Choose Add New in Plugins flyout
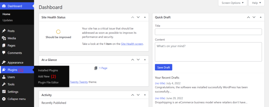This screenshot has height=107, width=269. coord(44,76)
